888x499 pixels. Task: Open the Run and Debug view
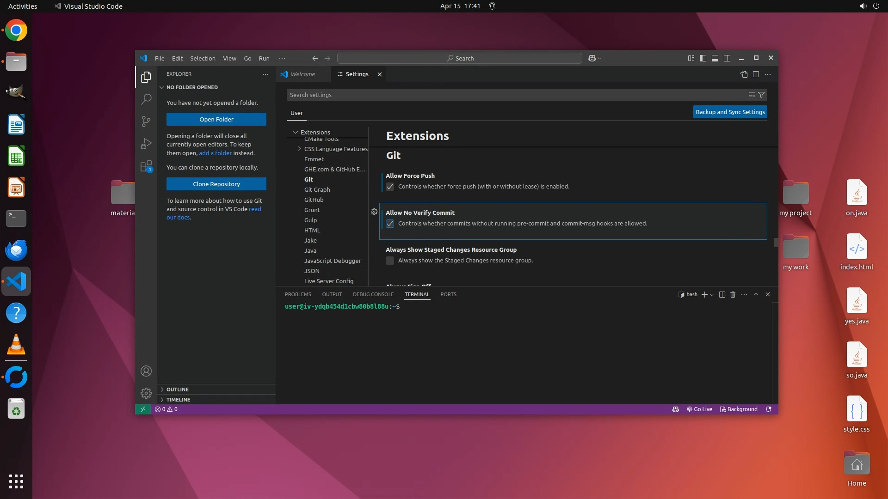coord(146,144)
